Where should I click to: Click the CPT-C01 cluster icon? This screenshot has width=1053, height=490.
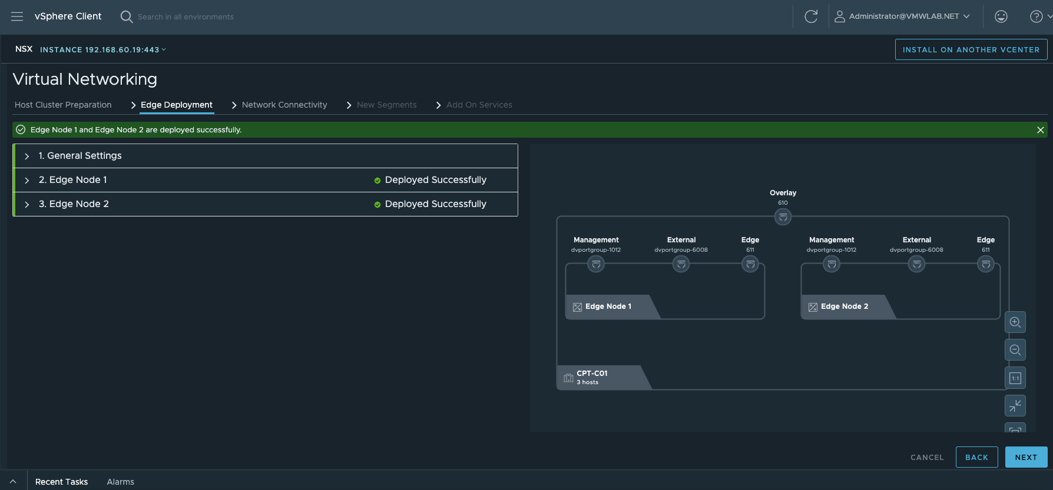tap(568, 378)
